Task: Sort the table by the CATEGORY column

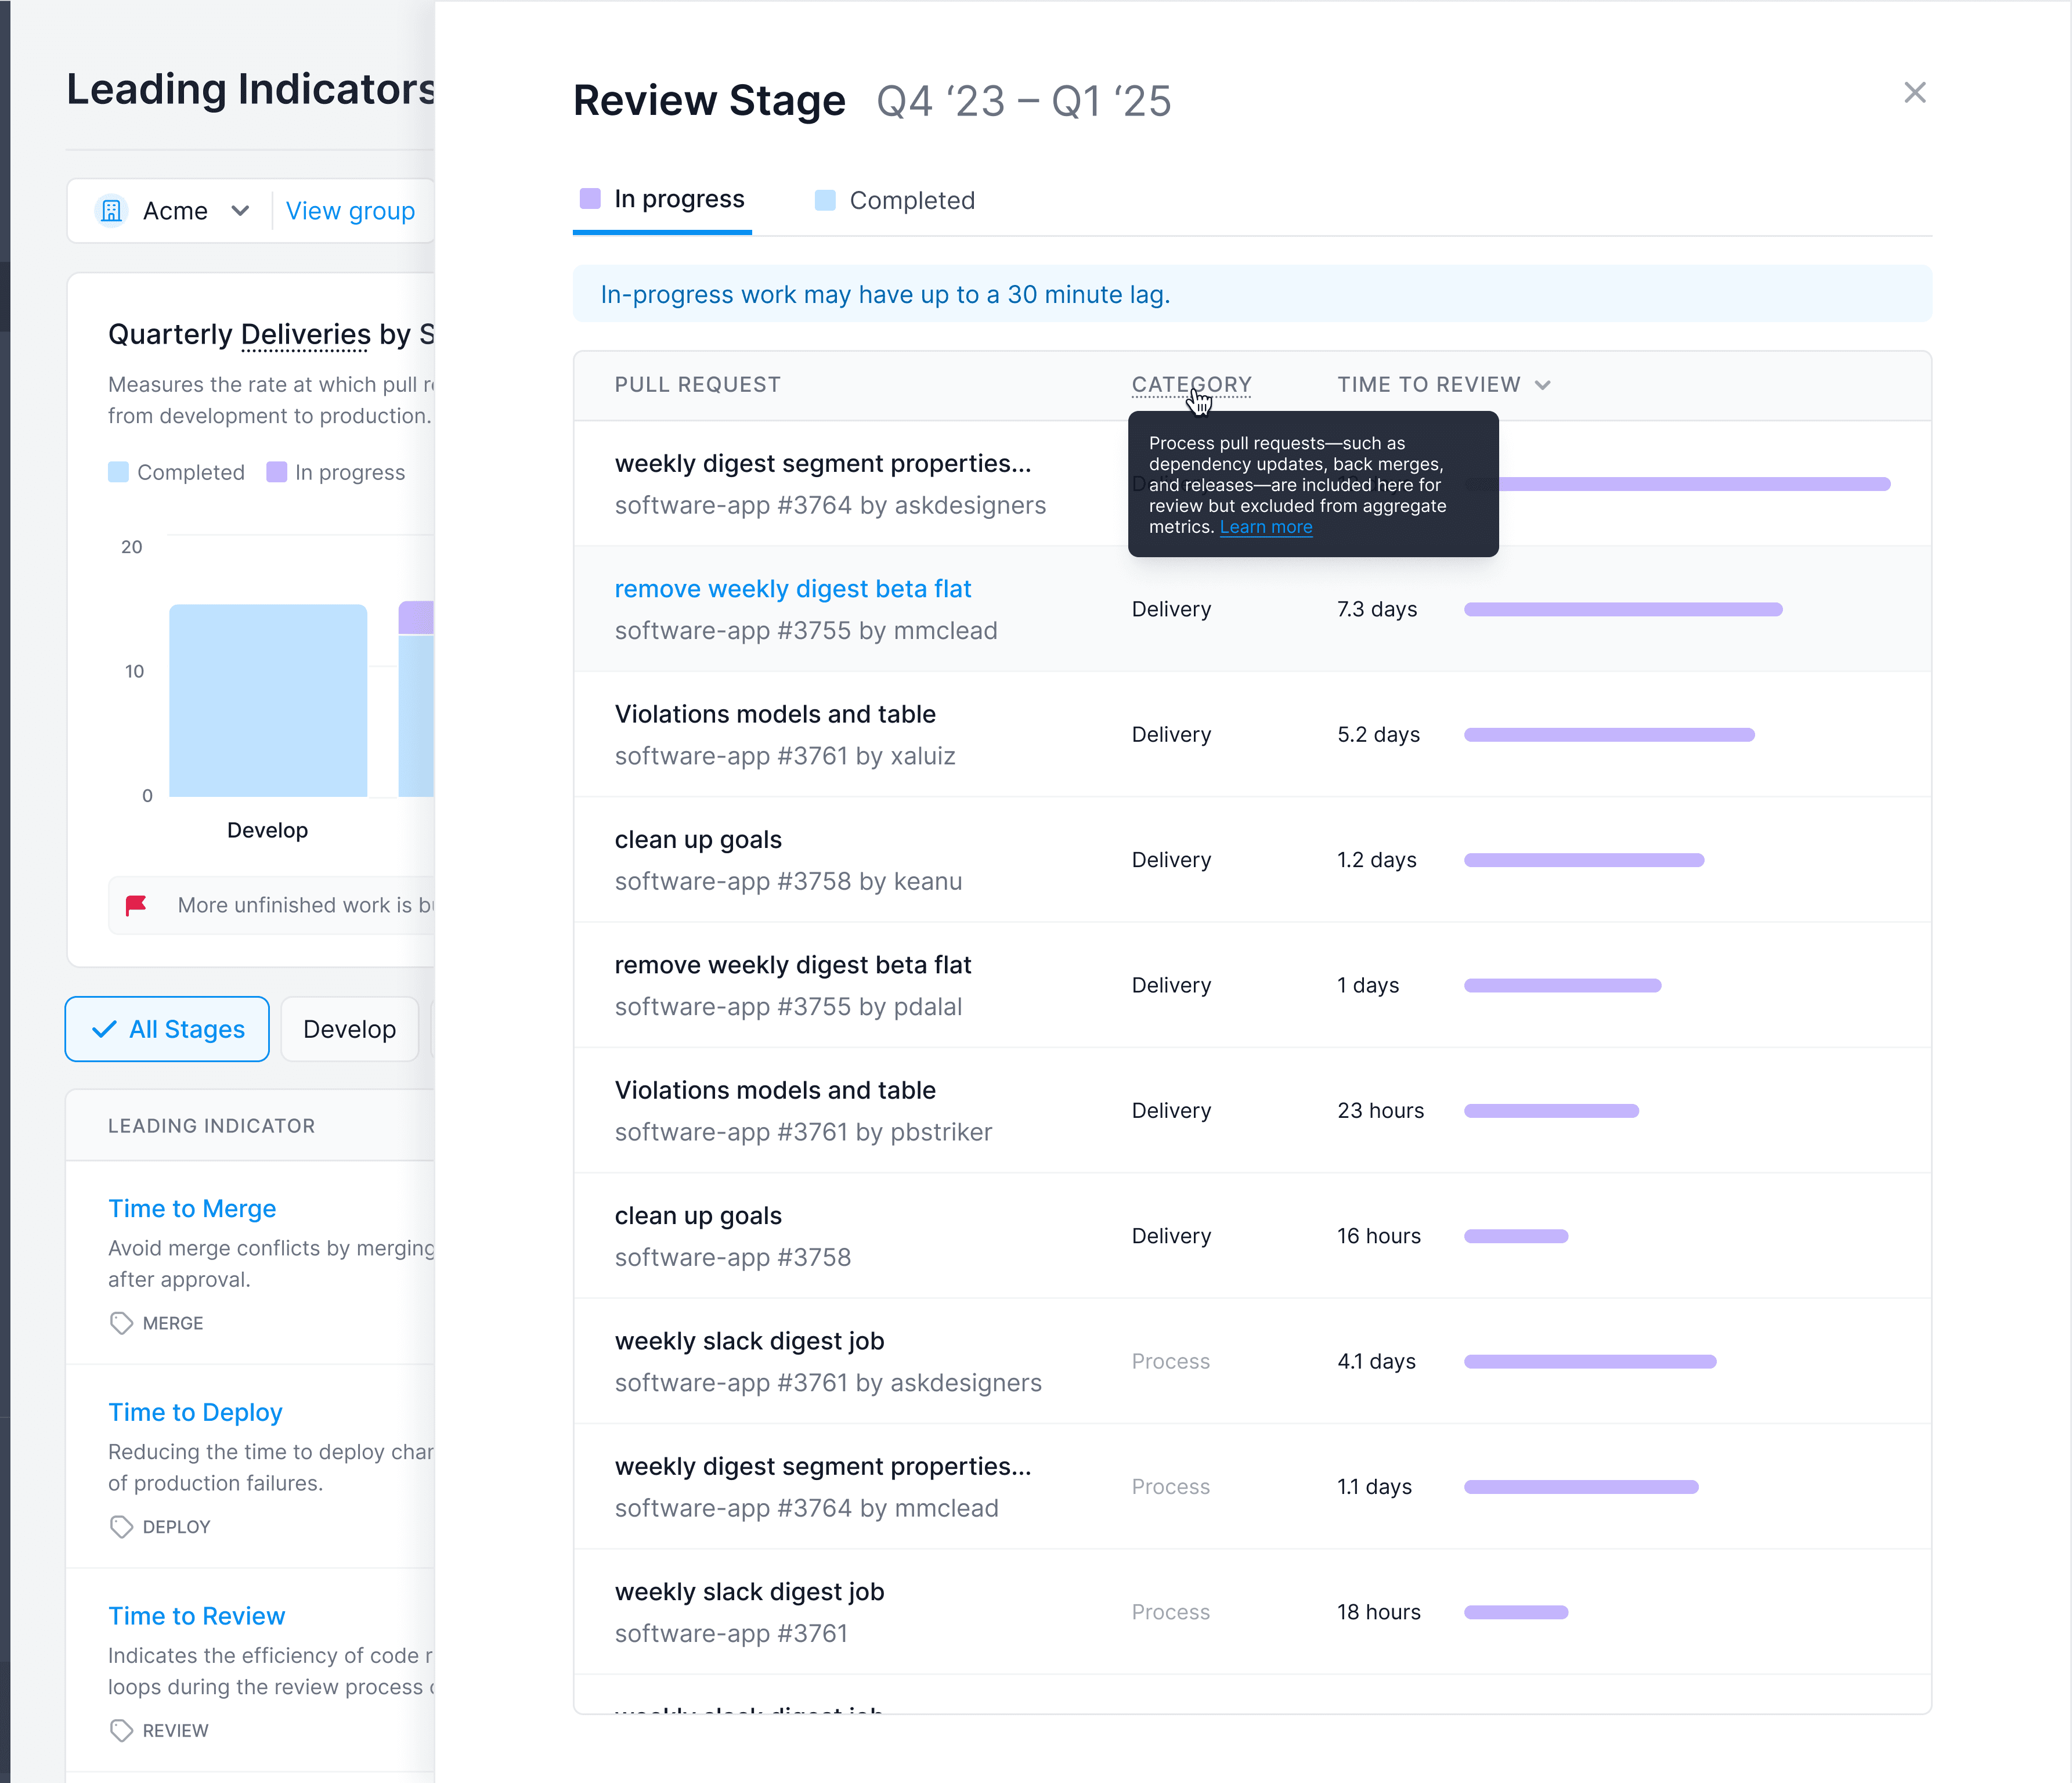Action: [x=1191, y=384]
